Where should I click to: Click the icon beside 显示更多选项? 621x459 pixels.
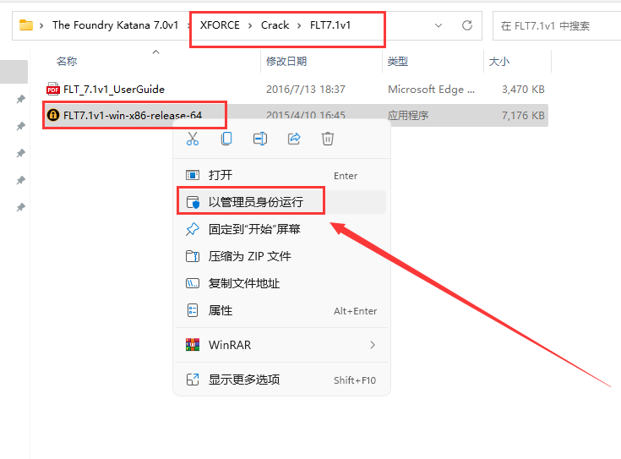[193, 380]
